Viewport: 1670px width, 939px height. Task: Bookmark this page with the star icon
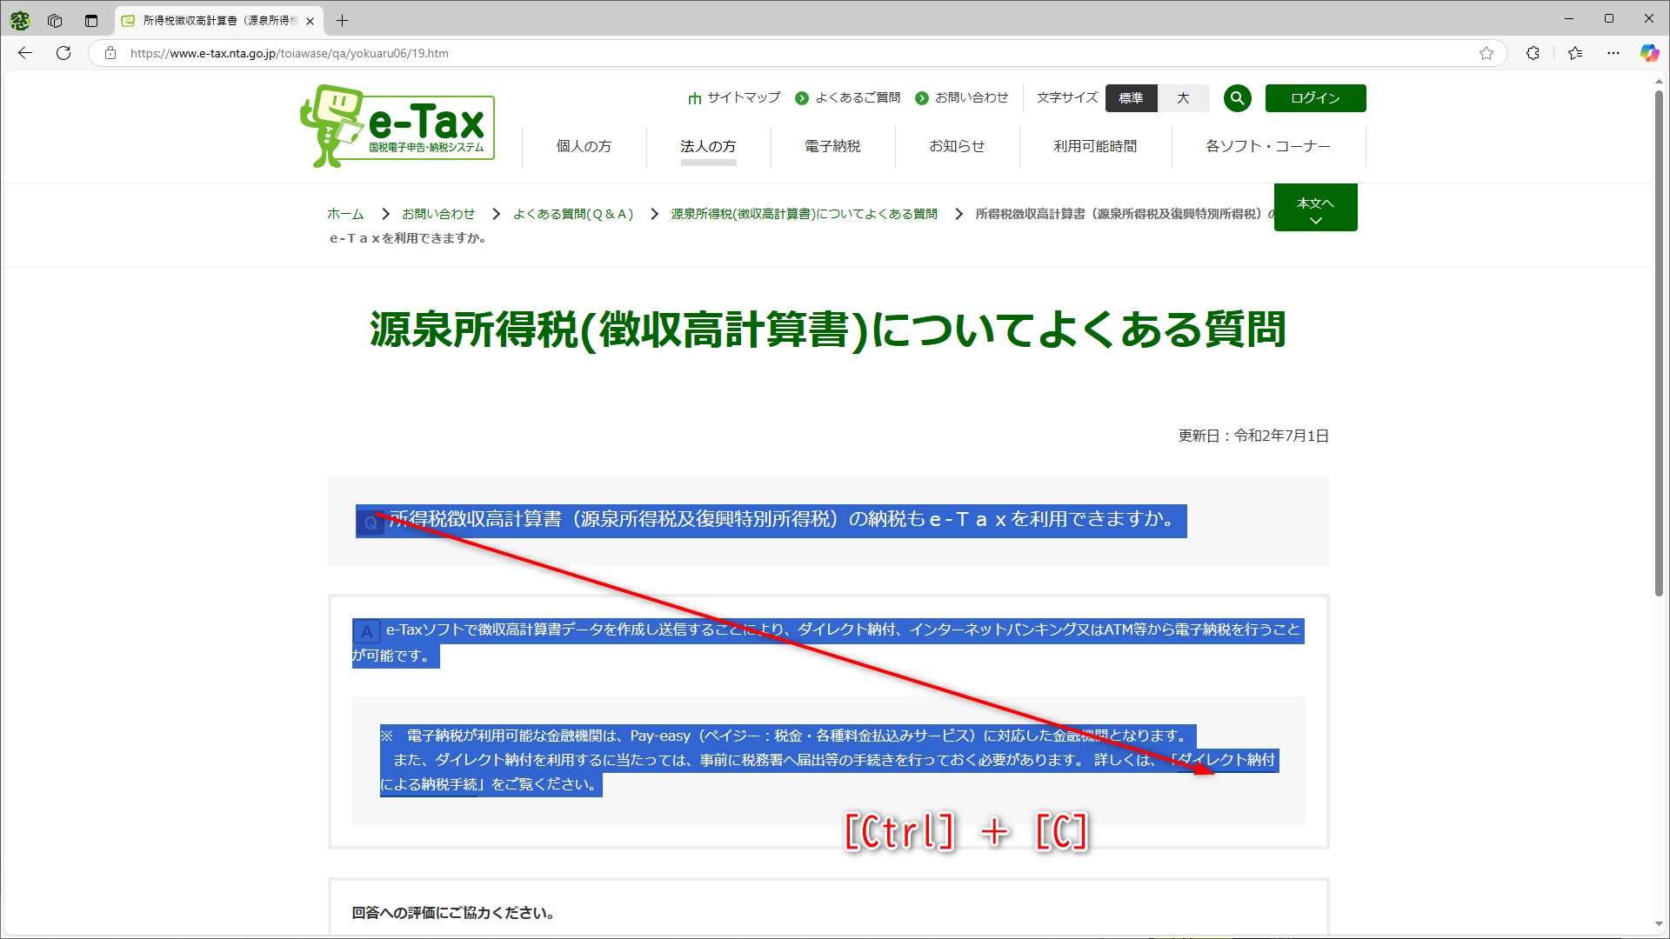1487,53
